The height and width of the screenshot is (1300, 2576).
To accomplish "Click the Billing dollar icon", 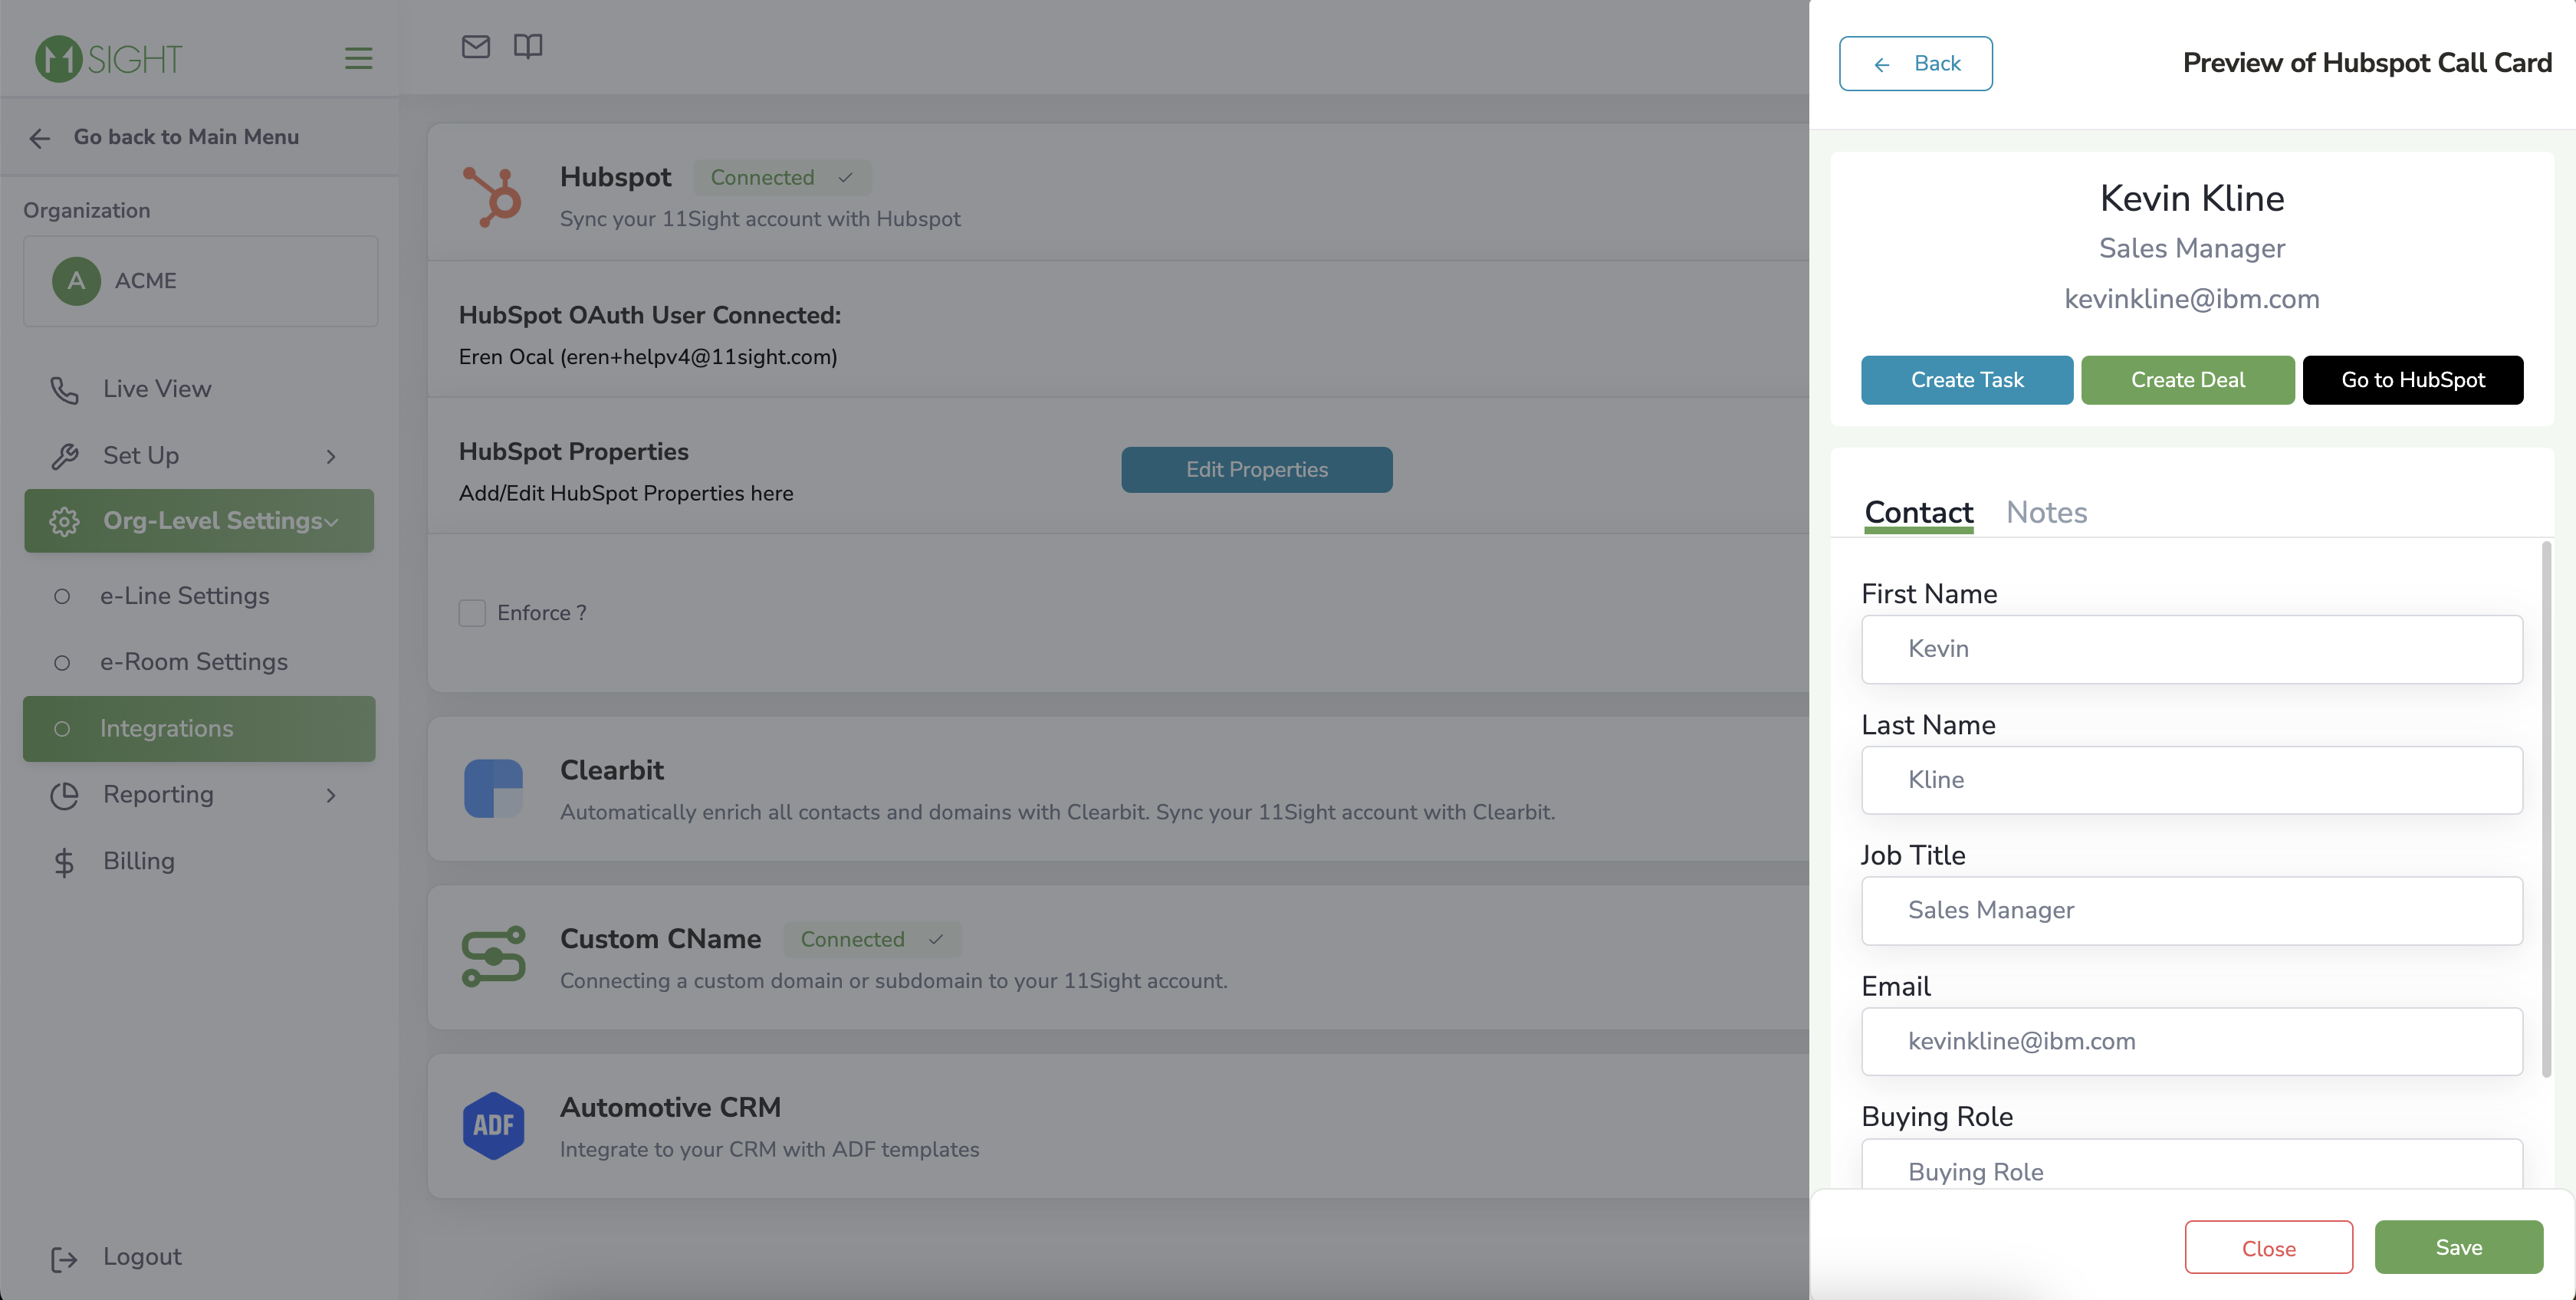I will click(64, 862).
